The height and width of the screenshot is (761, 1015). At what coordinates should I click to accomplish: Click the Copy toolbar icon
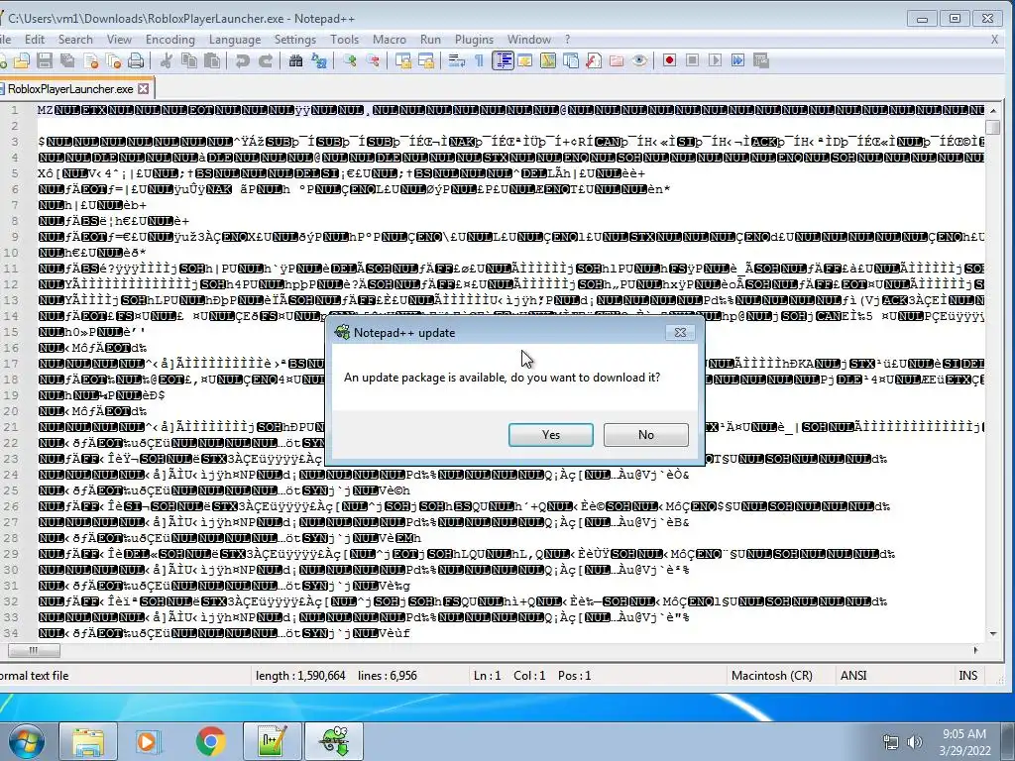189,60
